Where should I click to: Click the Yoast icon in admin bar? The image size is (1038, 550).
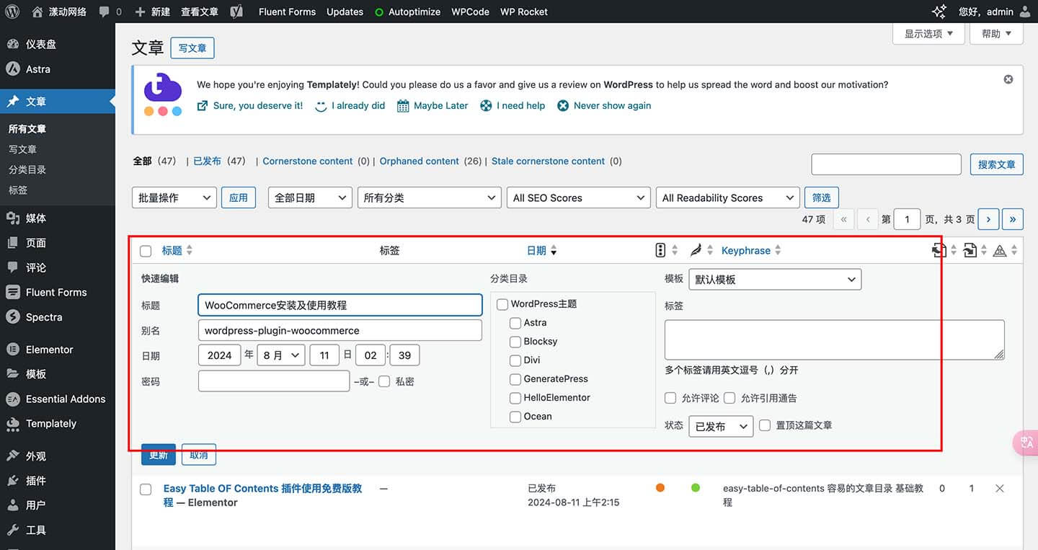coord(236,12)
